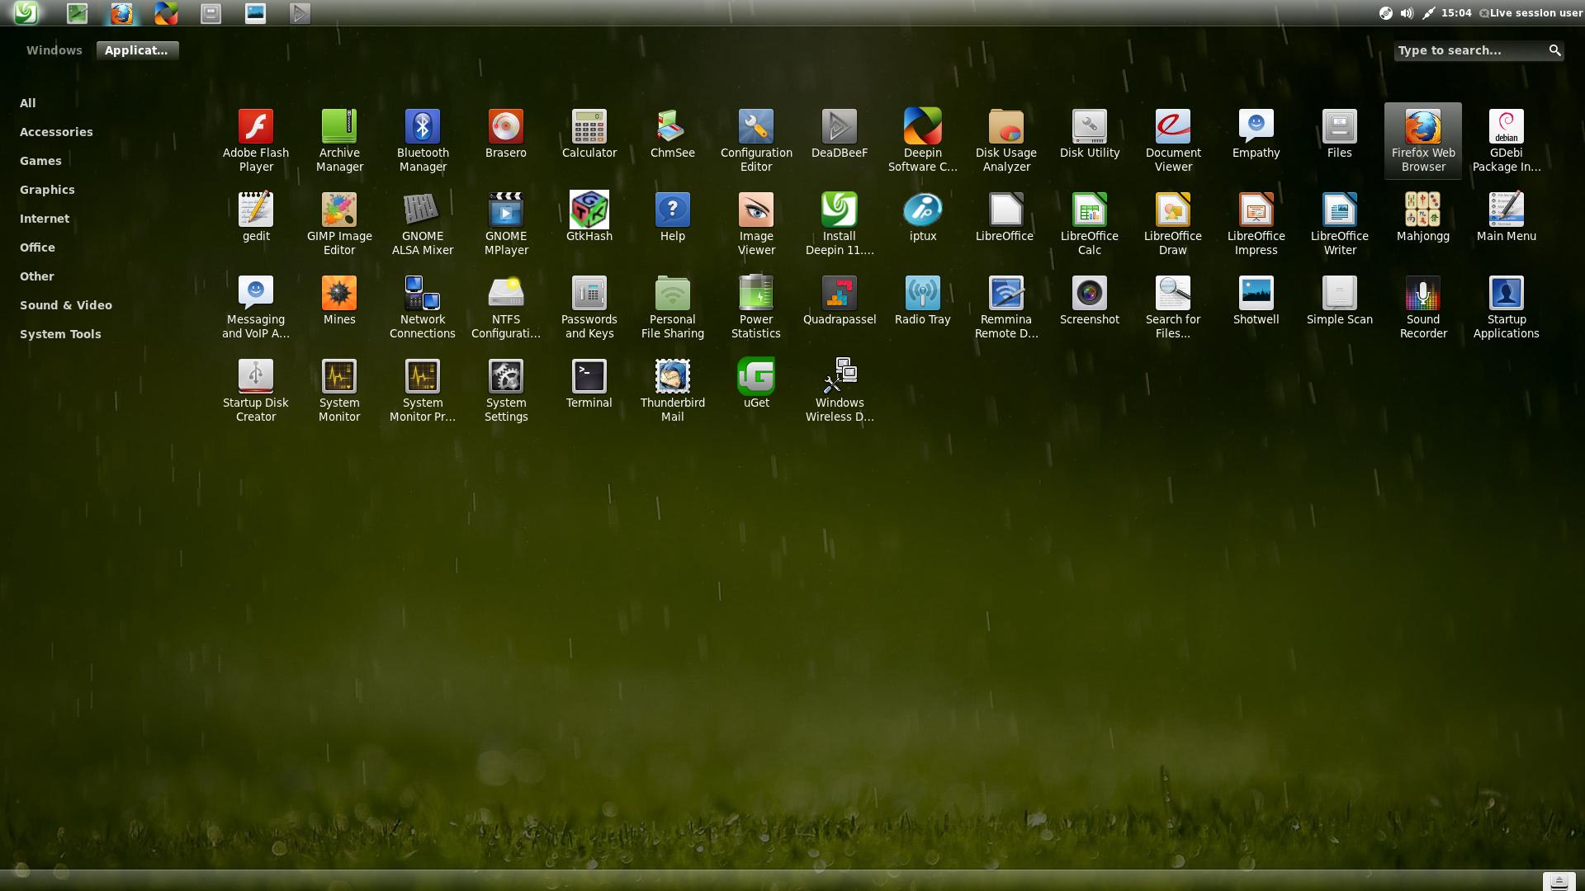Click the Type to search field
Screen dimensions: 1585x891
pos(1479,50)
